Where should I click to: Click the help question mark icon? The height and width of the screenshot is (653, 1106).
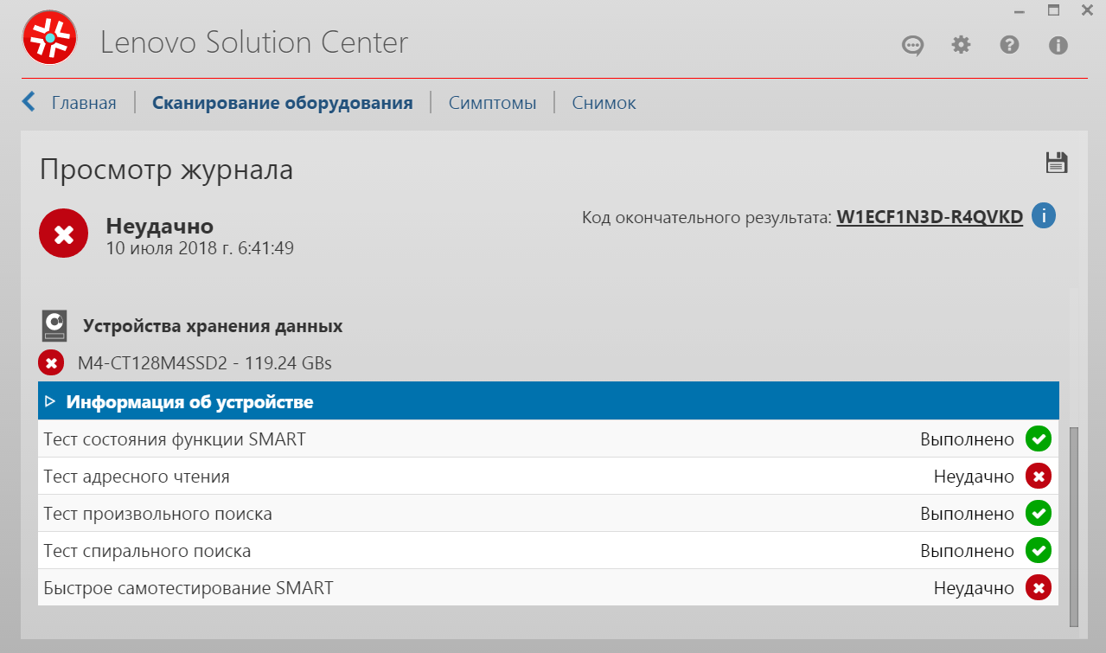(1009, 45)
